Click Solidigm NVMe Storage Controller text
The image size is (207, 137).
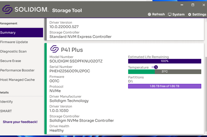tap(81, 121)
